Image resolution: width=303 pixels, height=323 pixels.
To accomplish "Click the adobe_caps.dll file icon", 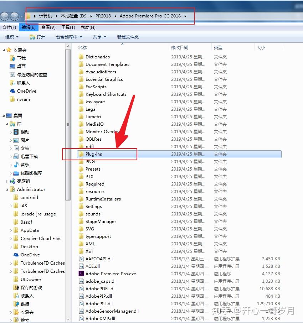I will point(82,281).
